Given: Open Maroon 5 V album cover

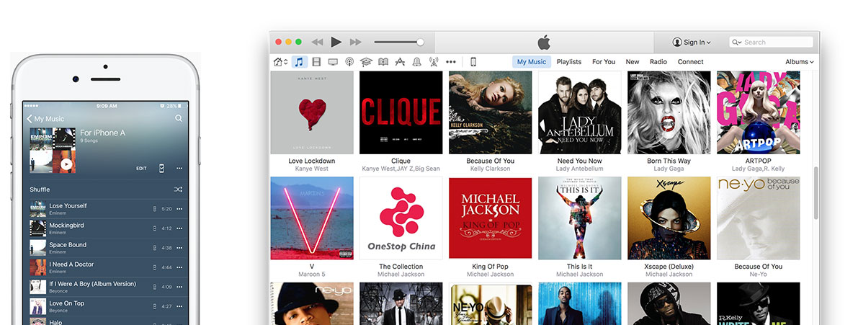Looking at the screenshot, I should 312,218.
